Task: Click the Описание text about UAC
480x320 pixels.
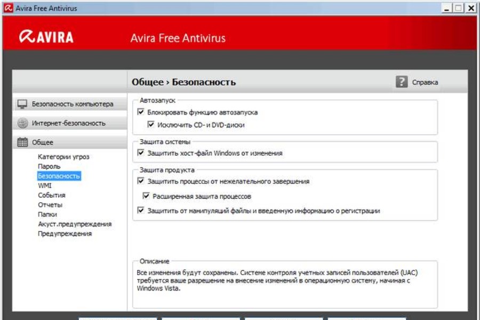Action: pos(277,280)
